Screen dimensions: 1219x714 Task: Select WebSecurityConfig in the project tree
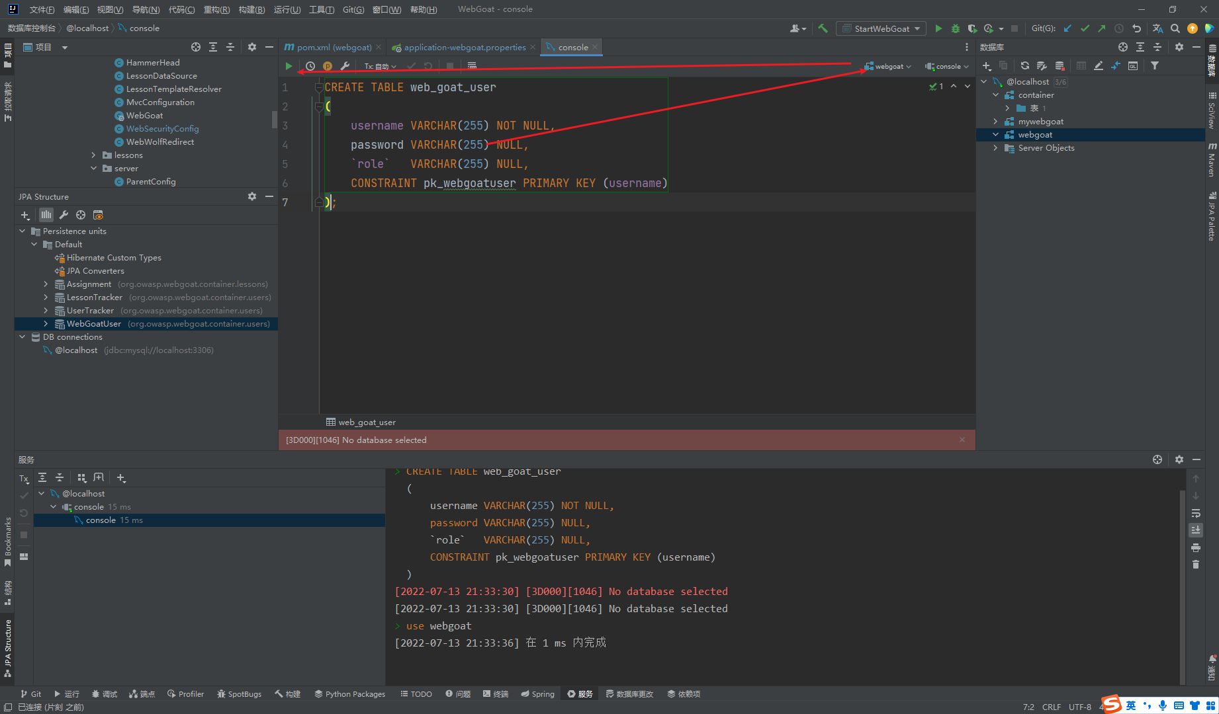click(x=162, y=129)
